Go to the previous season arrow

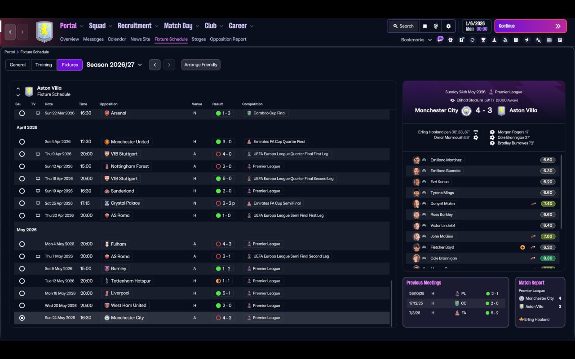pos(155,65)
